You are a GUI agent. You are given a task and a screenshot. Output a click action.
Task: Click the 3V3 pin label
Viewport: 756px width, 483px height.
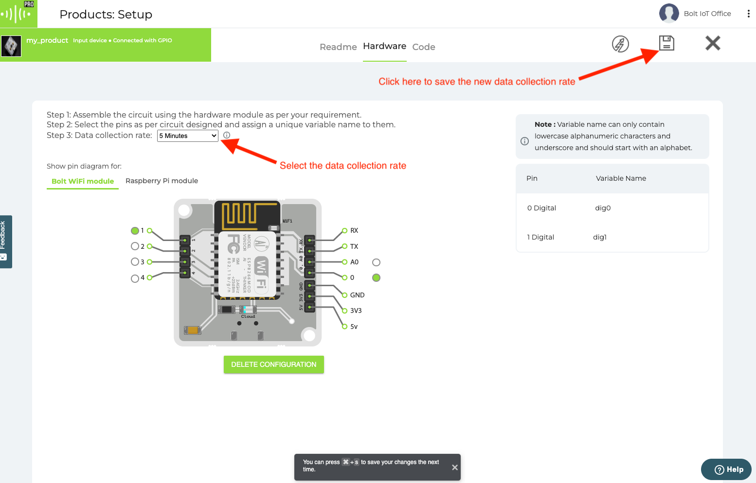pos(356,310)
